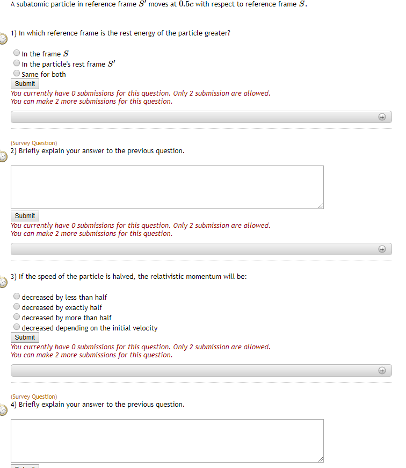The image size is (406, 468).
Task: Submit the explanation for question 2
Action: point(25,215)
